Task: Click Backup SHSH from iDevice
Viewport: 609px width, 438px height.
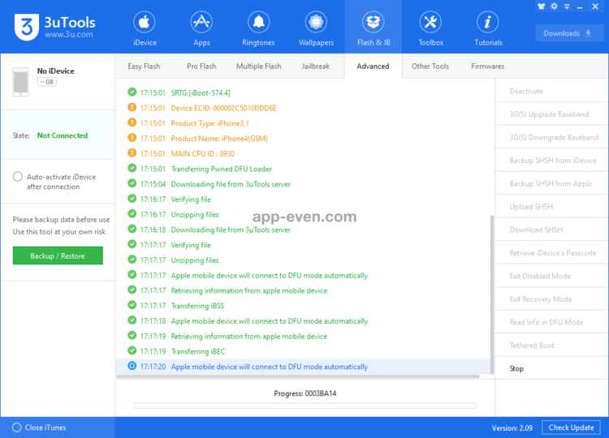Action: [x=551, y=161]
